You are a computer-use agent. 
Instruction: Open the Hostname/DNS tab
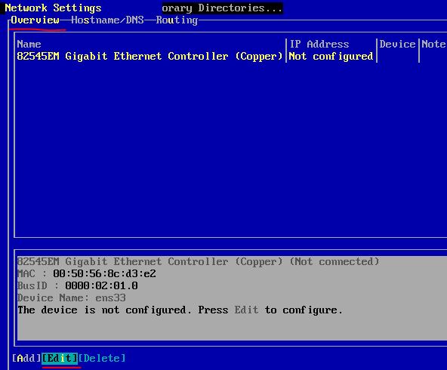[x=107, y=20]
